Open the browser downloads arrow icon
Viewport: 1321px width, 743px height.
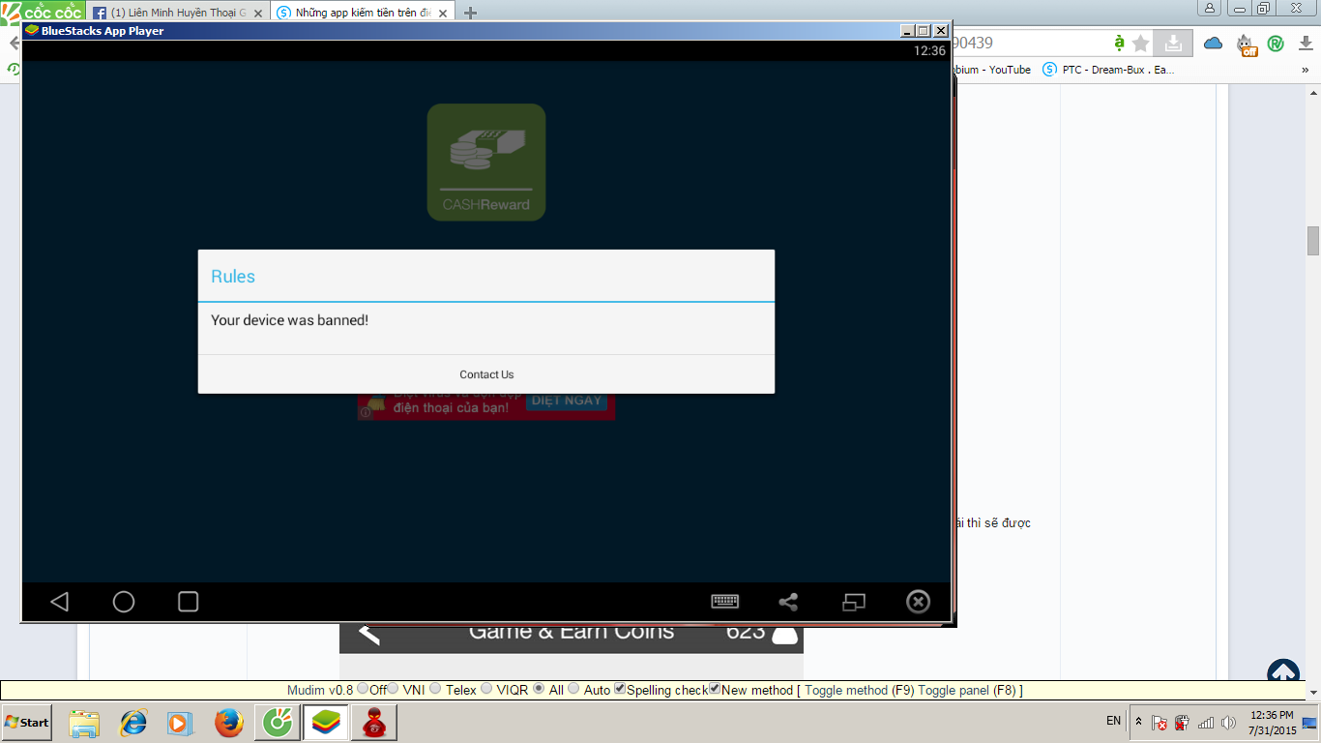(x=1305, y=43)
